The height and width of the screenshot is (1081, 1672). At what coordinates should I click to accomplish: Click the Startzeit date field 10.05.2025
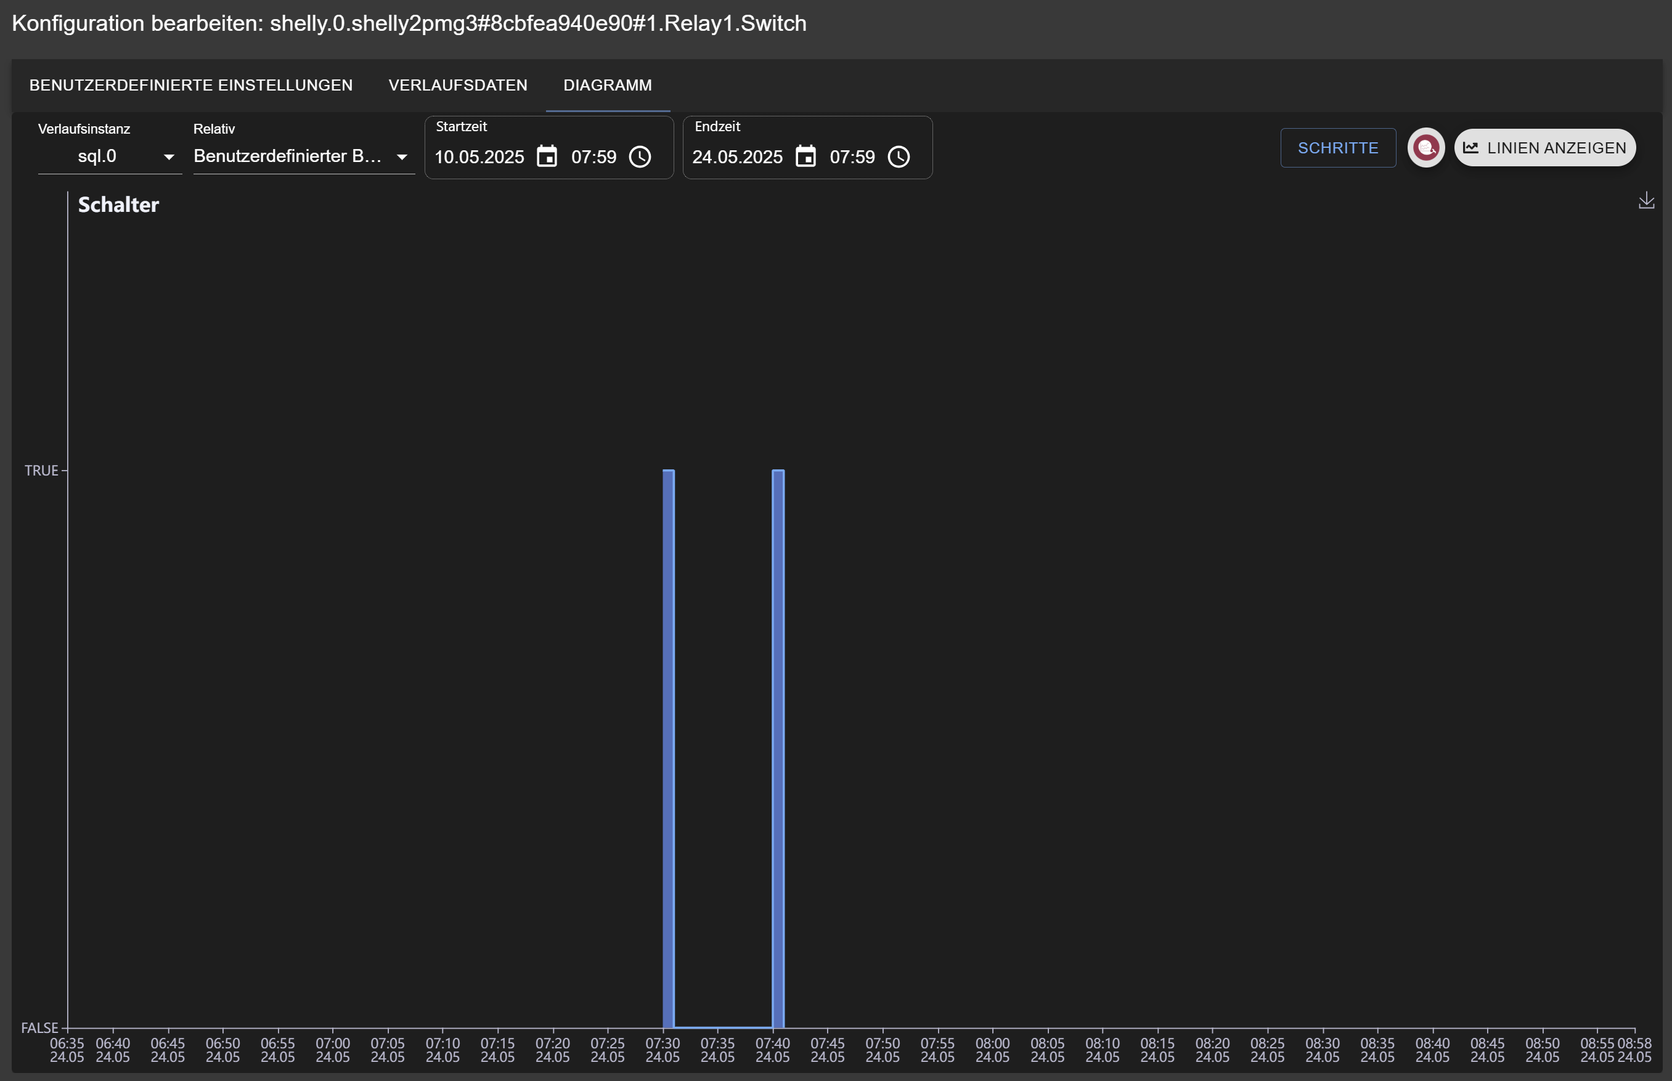479,157
